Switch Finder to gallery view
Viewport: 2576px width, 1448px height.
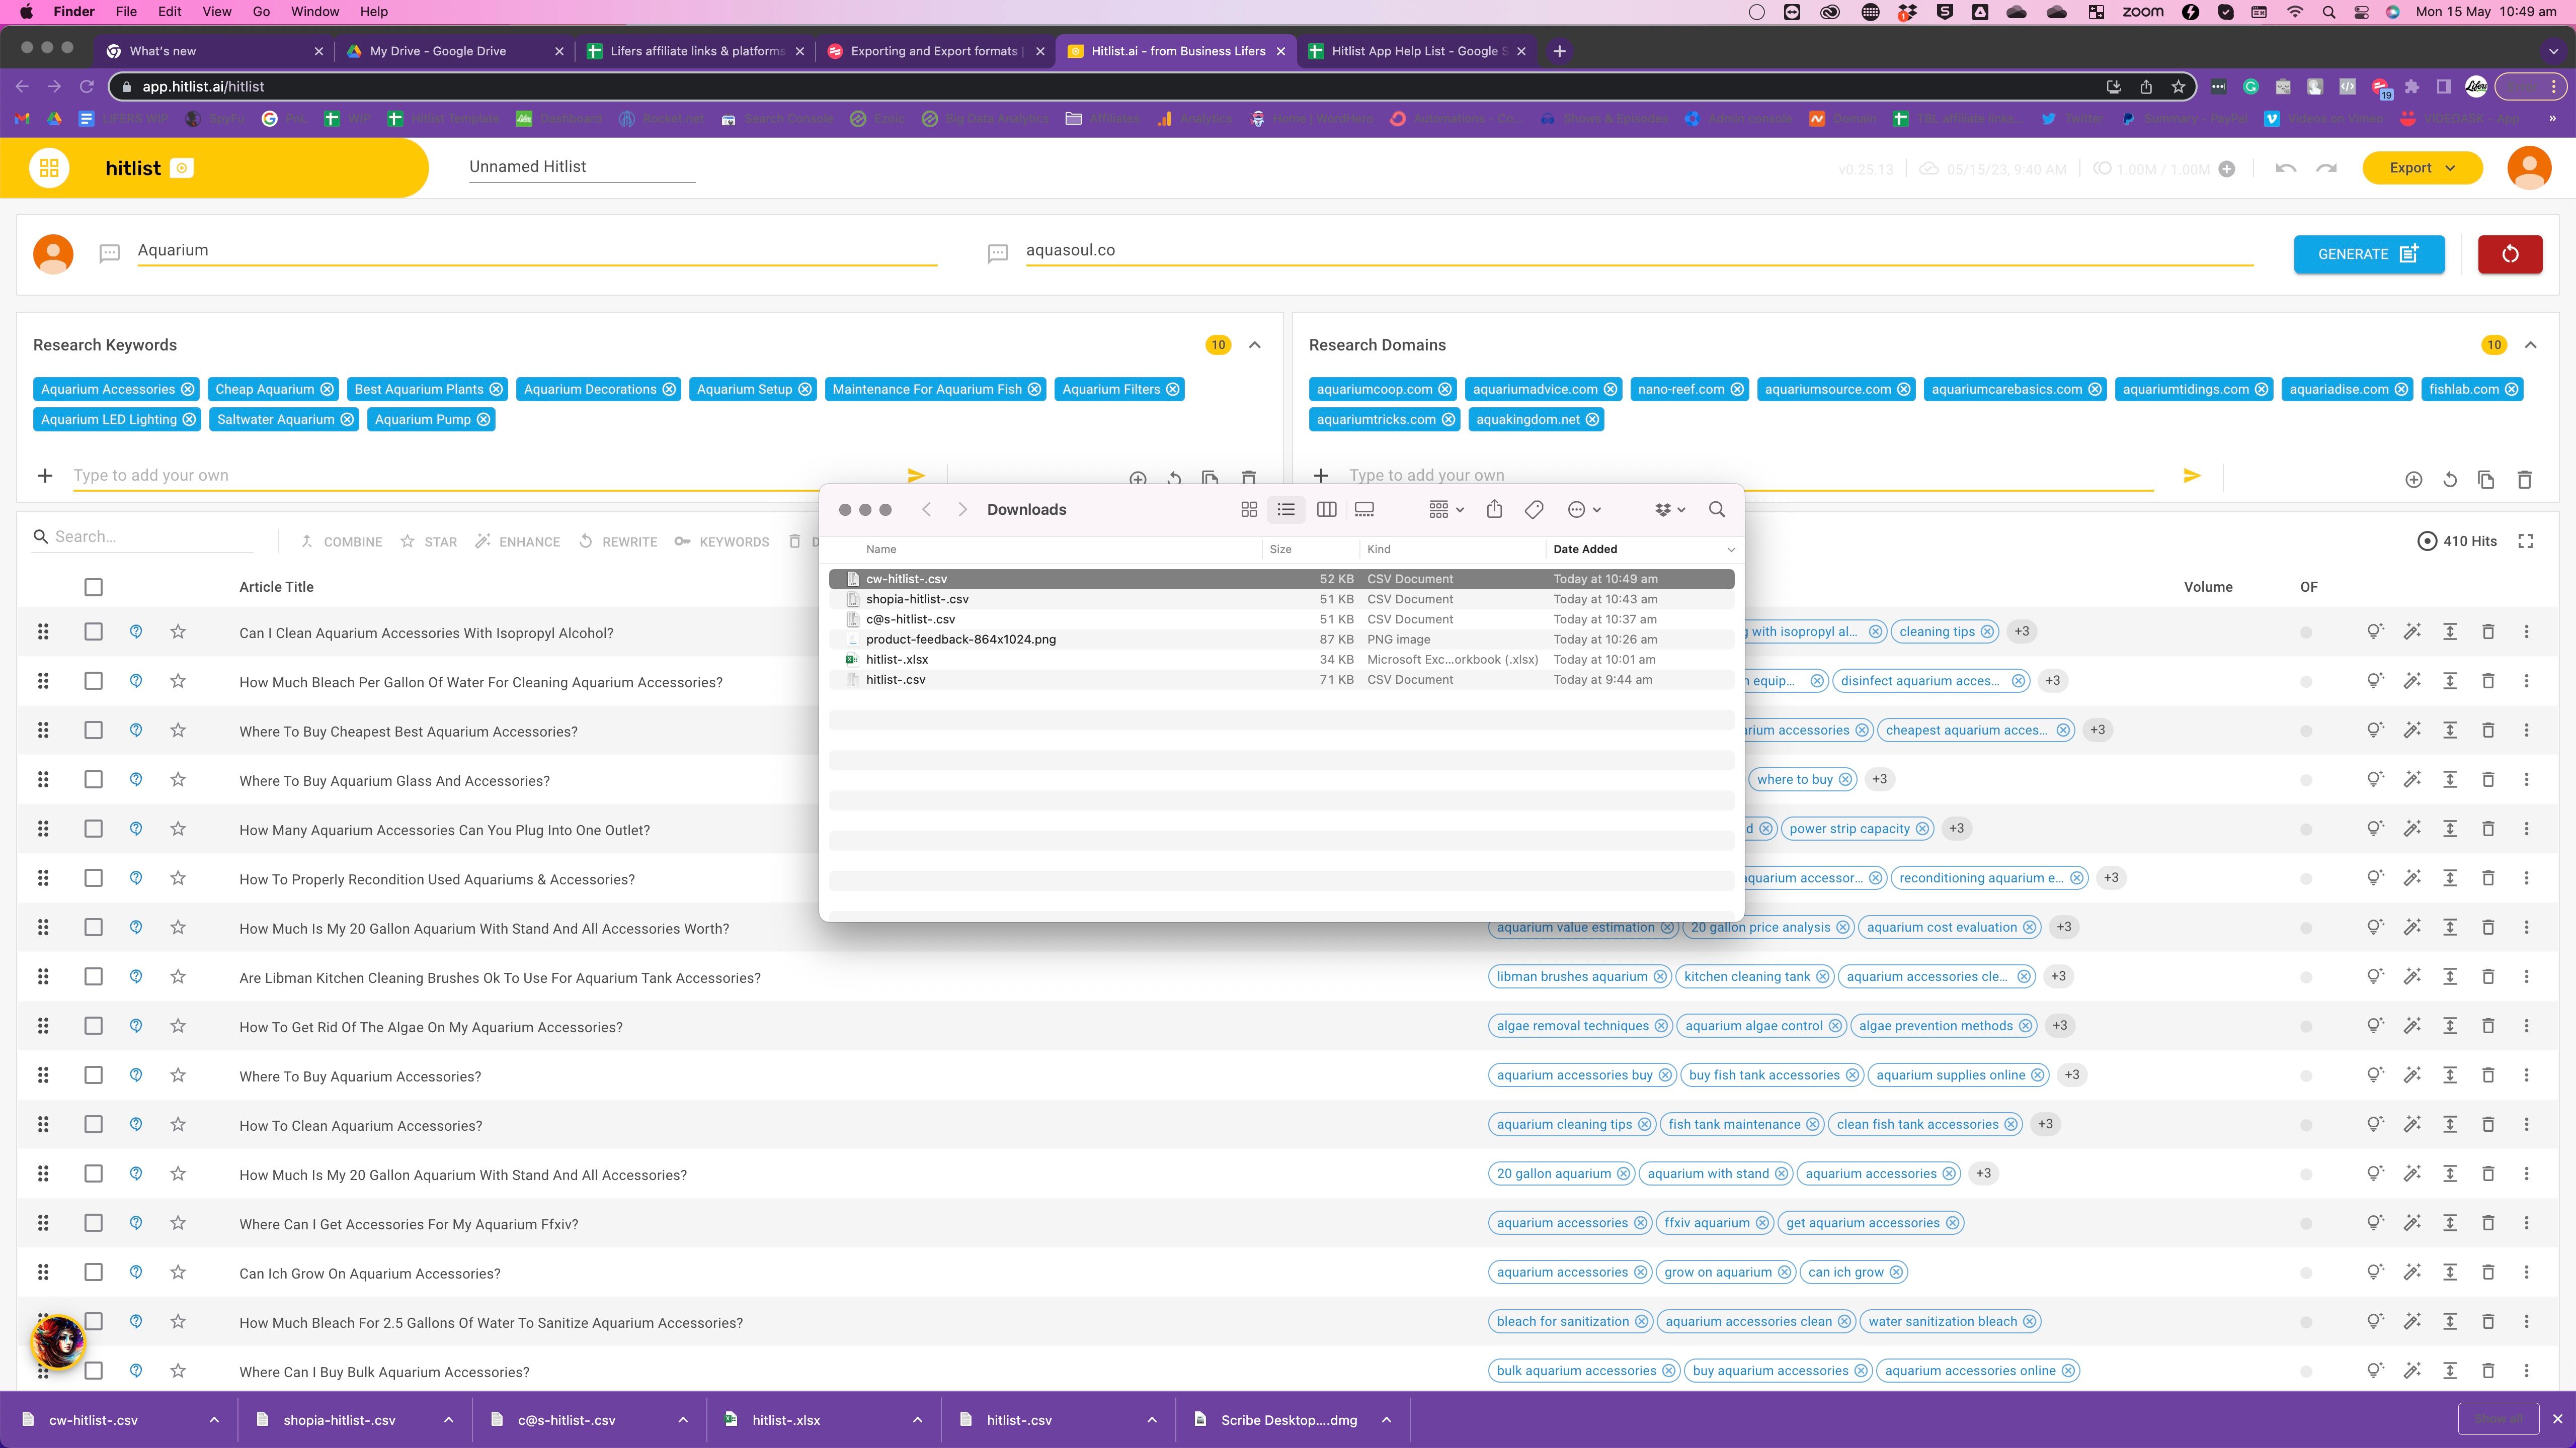coord(1364,510)
